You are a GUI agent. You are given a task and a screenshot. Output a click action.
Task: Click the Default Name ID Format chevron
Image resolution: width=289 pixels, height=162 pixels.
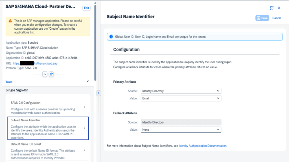coord(84,150)
